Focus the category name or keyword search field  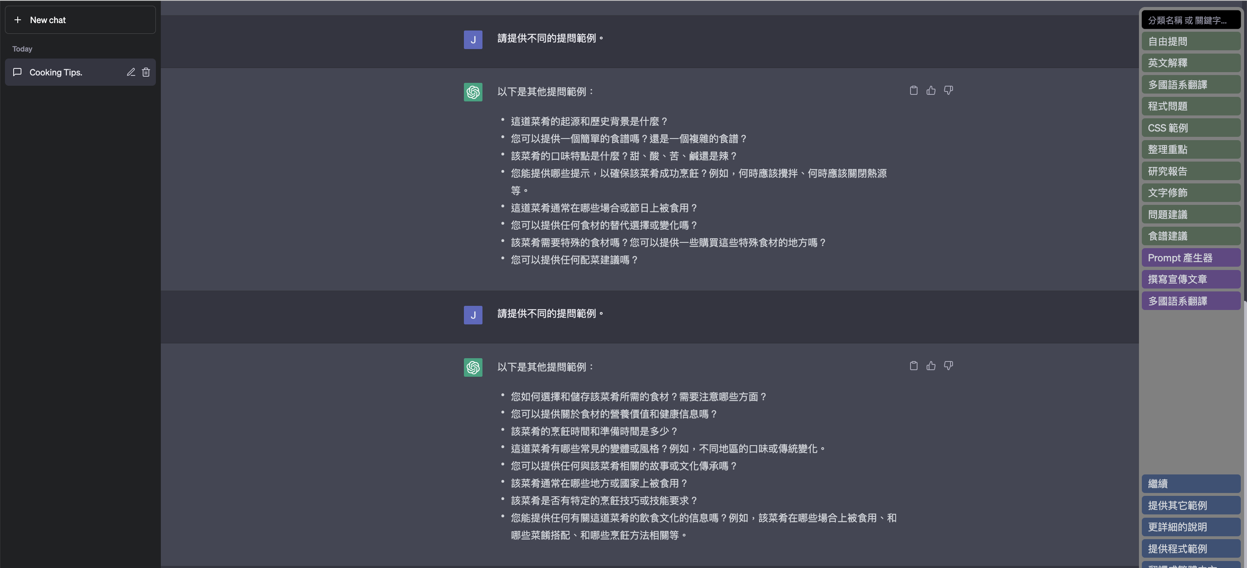tap(1191, 20)
